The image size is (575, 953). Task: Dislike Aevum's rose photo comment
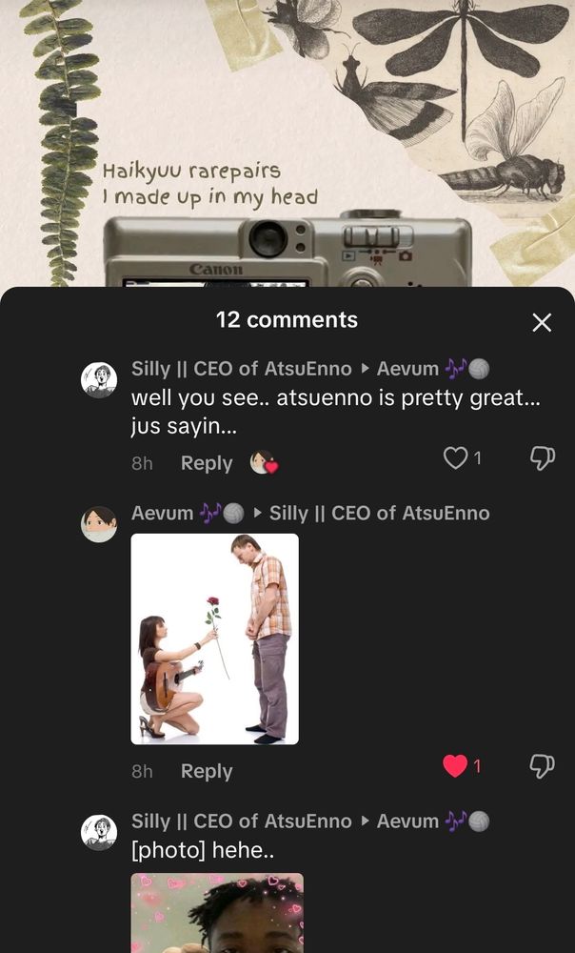[543, 766]
